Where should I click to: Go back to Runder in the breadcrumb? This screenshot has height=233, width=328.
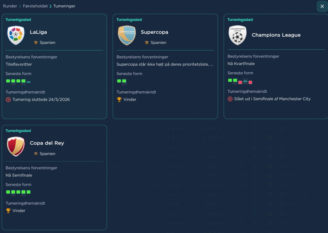tap(10, 6)
